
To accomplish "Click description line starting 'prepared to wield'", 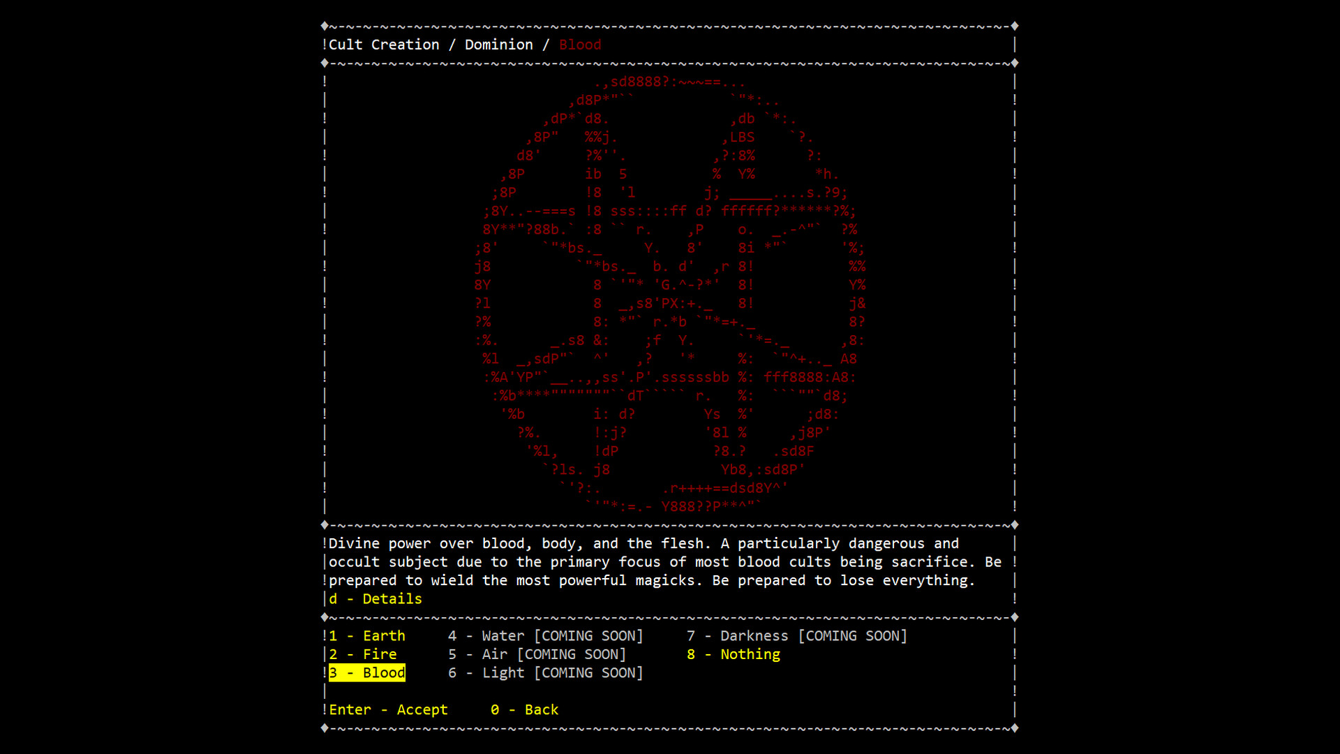I will coord(652,581).
